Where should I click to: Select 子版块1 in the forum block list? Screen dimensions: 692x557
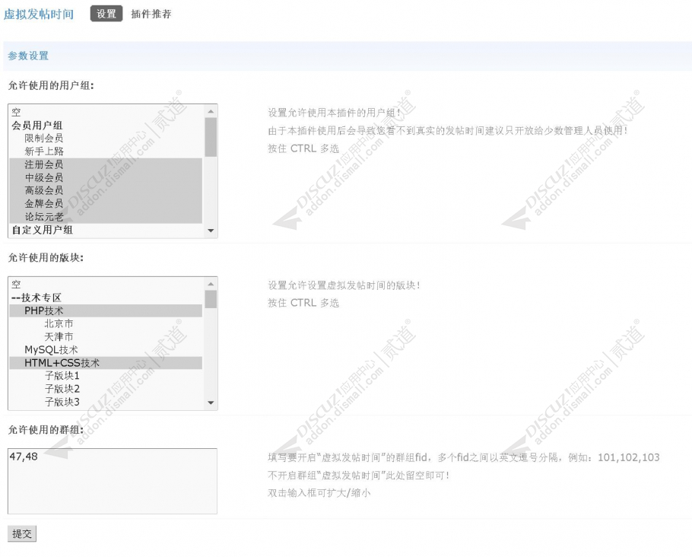pyautogui.click(x=106, y=376)
